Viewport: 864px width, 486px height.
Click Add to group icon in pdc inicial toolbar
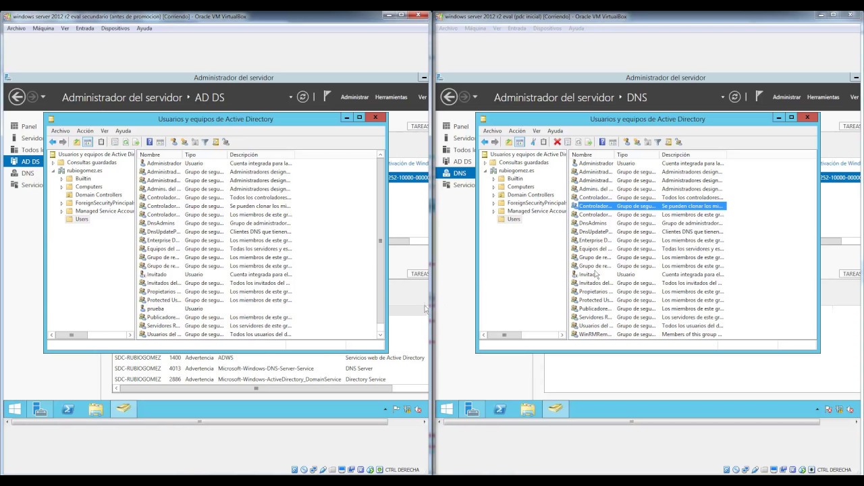678,142
